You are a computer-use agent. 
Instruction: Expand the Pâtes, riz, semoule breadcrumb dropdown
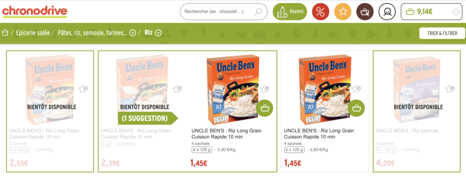[x=133, y=33]
